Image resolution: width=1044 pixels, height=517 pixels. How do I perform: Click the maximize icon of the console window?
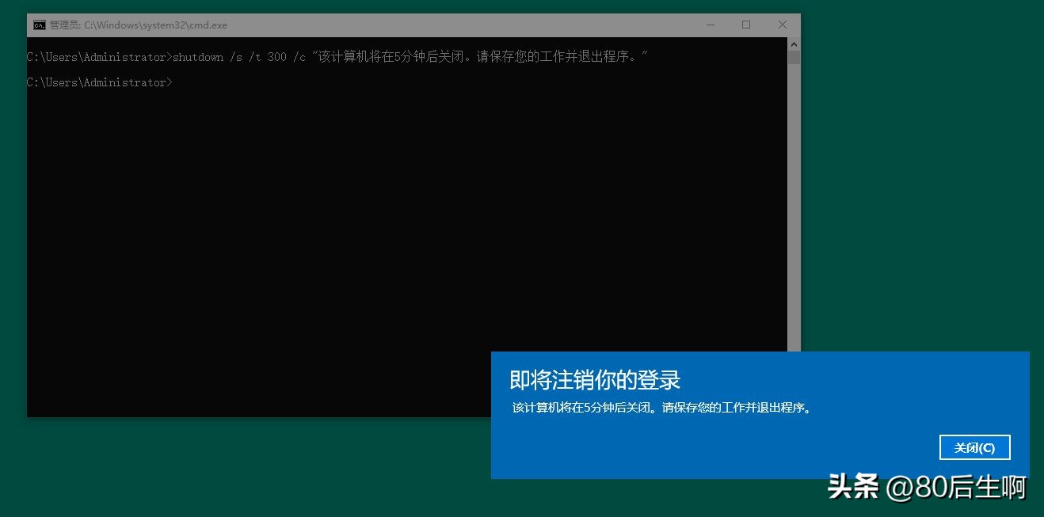tap(745, 25)
